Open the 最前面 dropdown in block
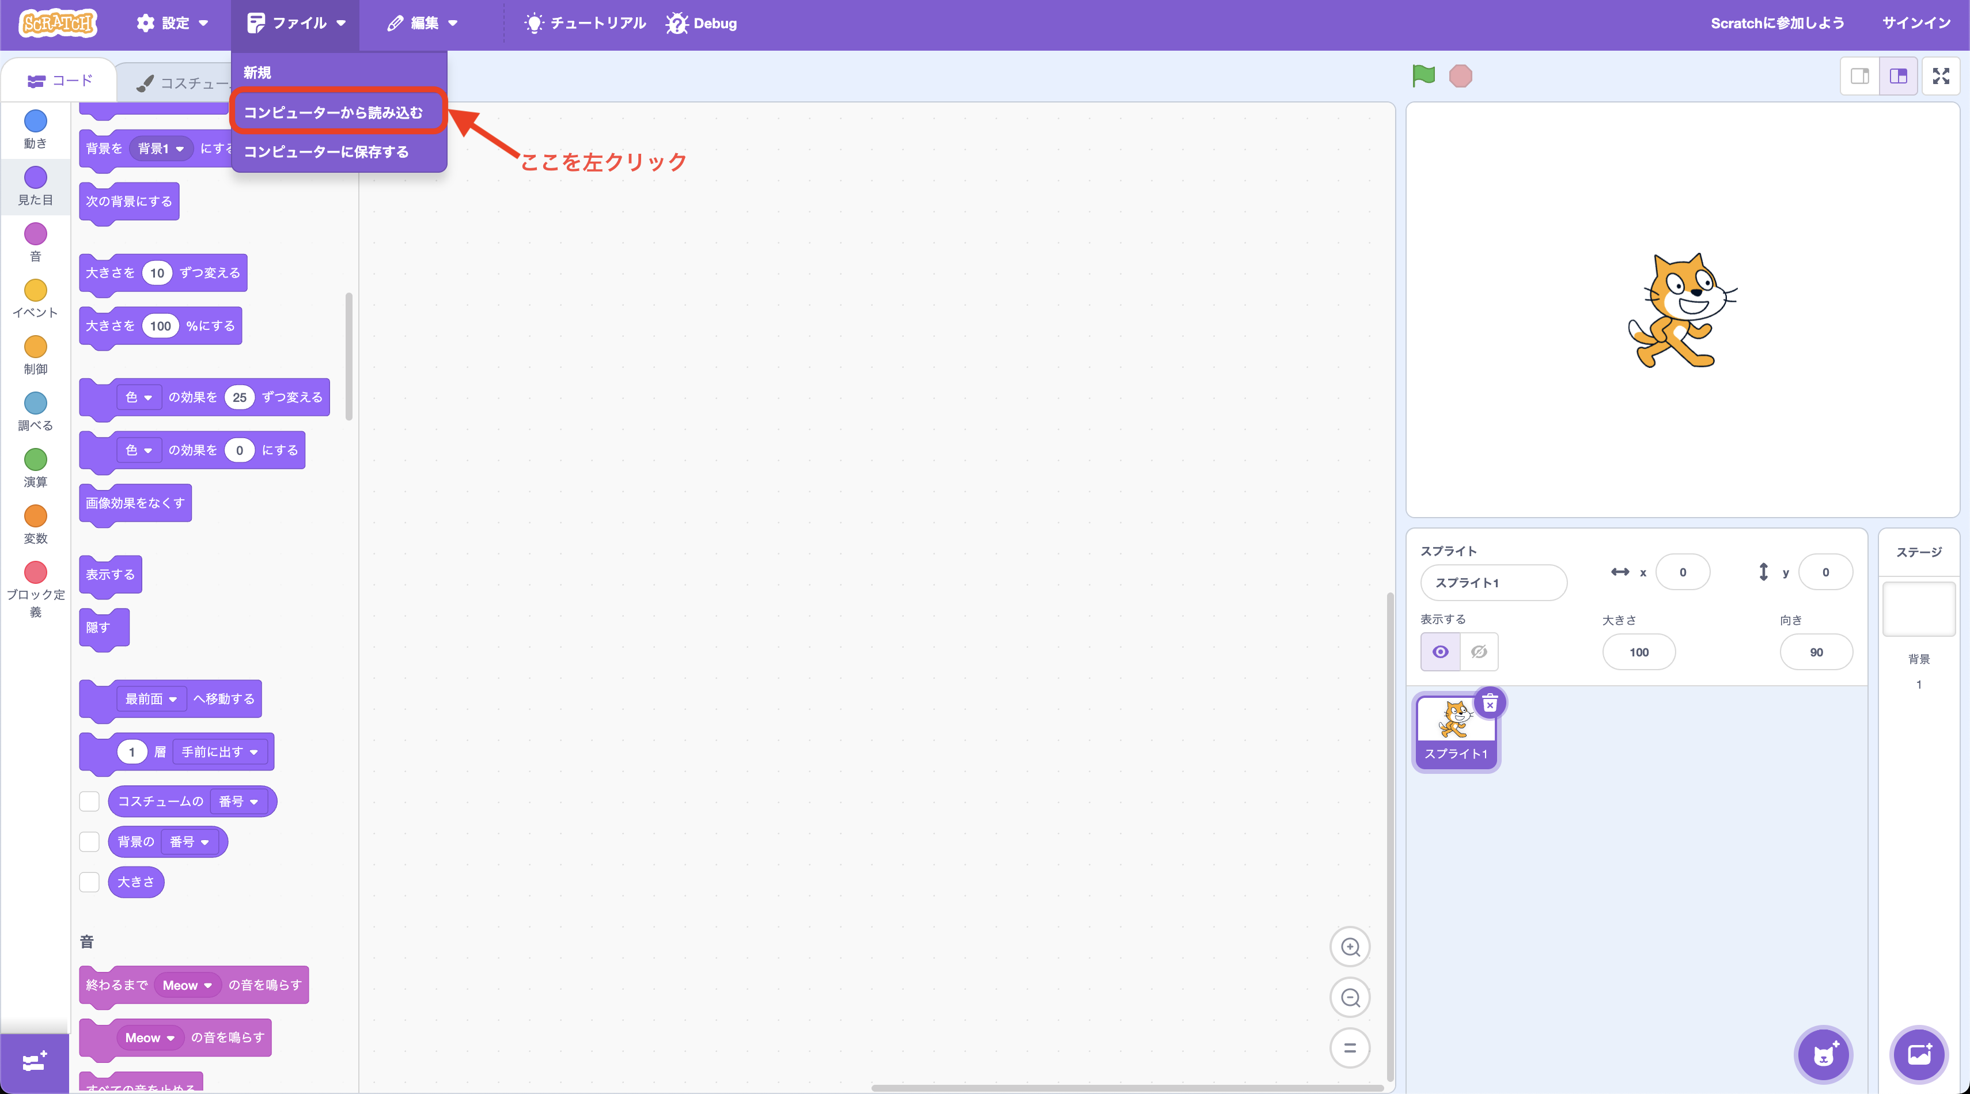The height and width of the screenshot is (1094, 1970). click(x=151, y=699)
